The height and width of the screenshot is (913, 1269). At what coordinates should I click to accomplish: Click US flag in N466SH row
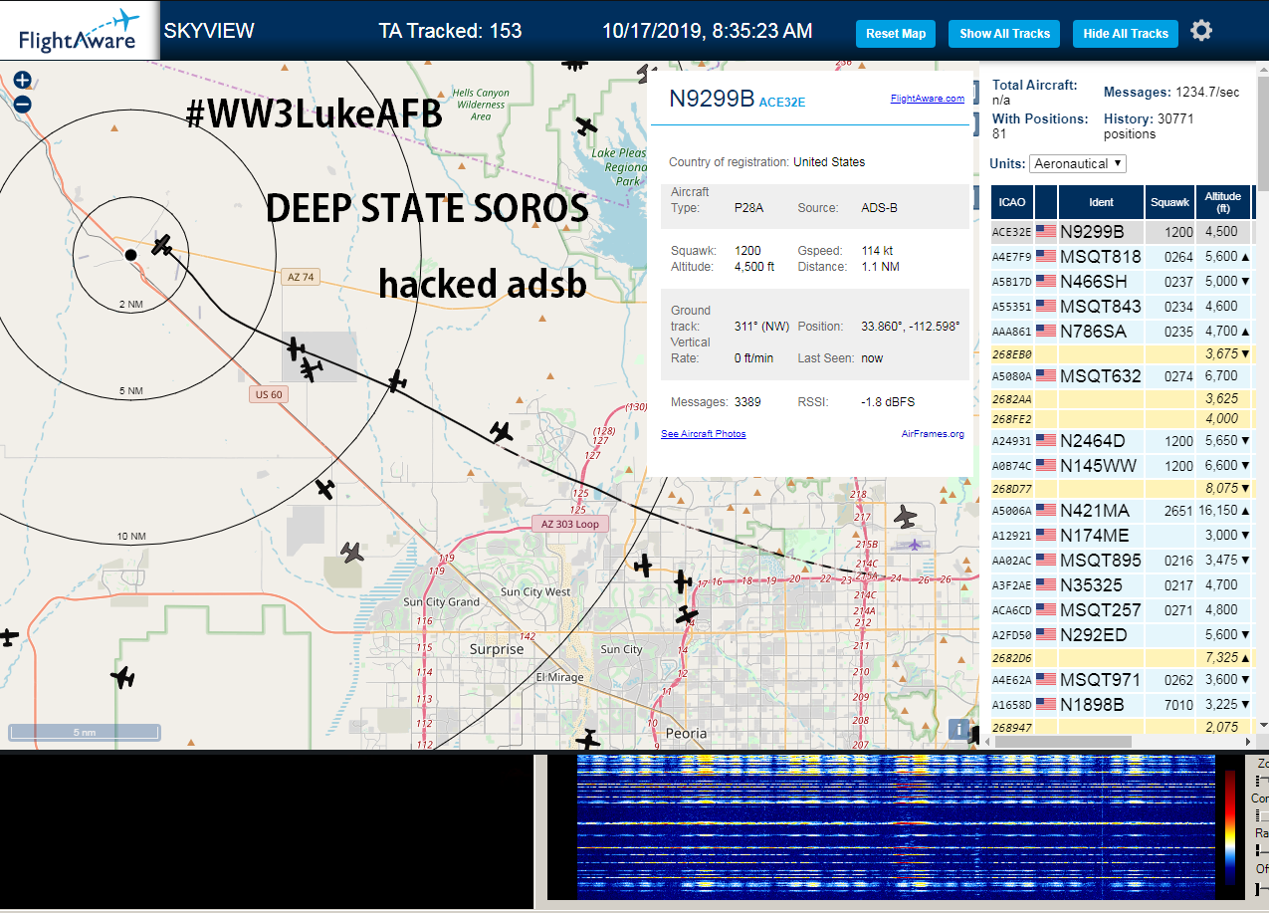coord(1046,282)
